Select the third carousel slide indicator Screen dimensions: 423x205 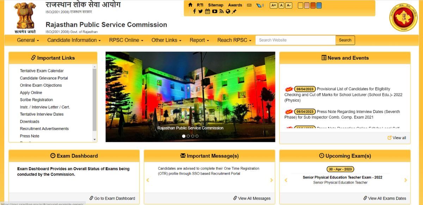pos(192,136)
